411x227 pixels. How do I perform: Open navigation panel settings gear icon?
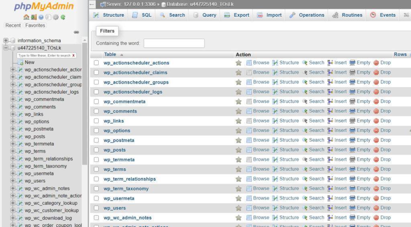click(x=55, y=17)
